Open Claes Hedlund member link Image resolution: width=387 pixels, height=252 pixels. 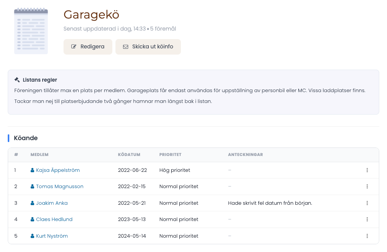coord(54,219)
